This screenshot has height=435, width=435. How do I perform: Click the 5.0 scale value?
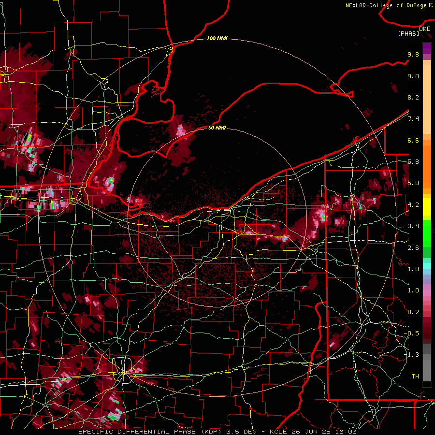pyautogui.click(x=413, y=183)
